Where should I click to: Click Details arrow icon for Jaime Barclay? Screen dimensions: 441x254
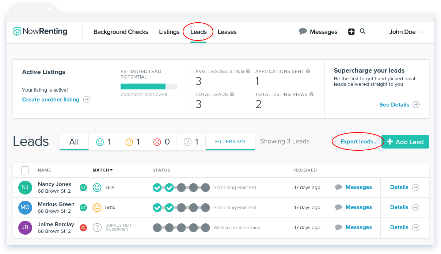tap(416, 228)
